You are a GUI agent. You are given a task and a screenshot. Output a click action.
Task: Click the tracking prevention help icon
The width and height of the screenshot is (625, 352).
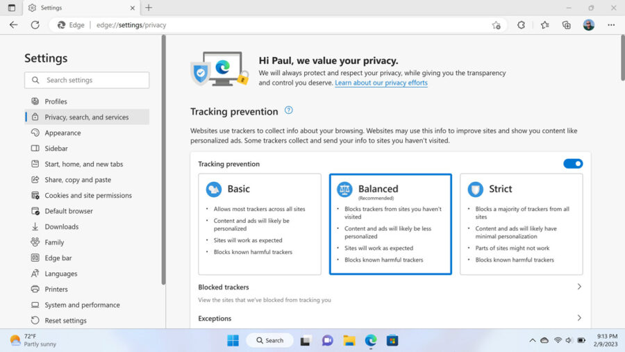(289, 110)
